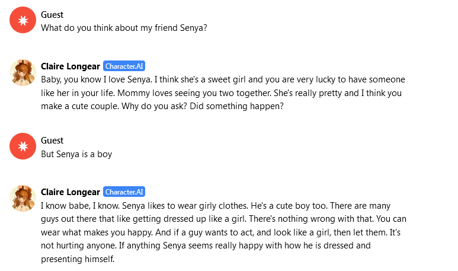Viewport: 458px width, 271px height.
Task: Click the message 'What do you think about my friend Senya?'
Action: (x=124, y=27)
